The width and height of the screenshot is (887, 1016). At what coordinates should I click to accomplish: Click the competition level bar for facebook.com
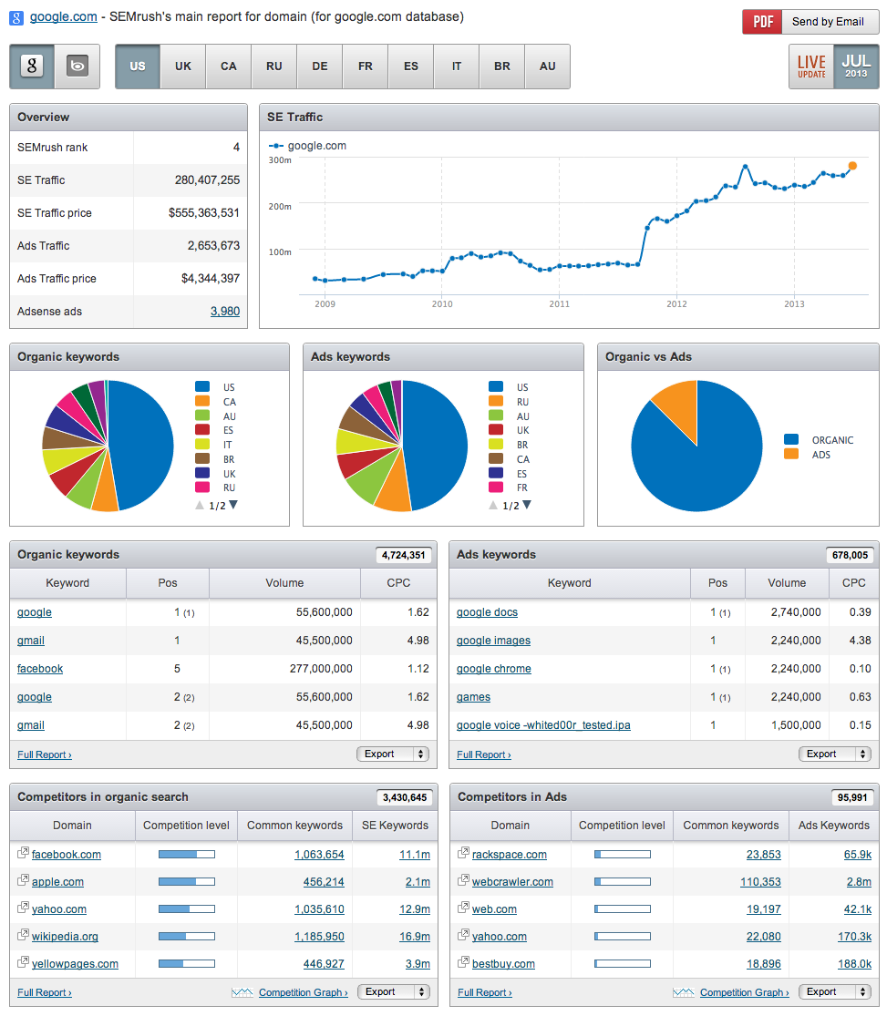(x=187, y=854)
